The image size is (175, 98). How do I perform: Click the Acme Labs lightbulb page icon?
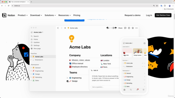tap(72, 39)
